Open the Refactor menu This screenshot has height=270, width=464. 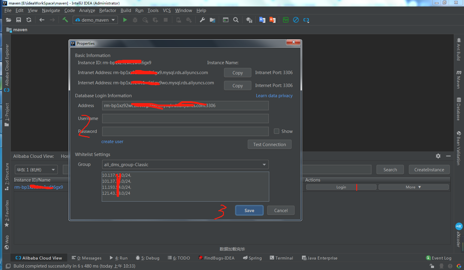click(108, 10)
